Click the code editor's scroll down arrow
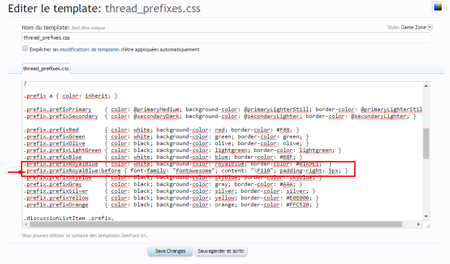450x264 pixels. coord(426,216)
